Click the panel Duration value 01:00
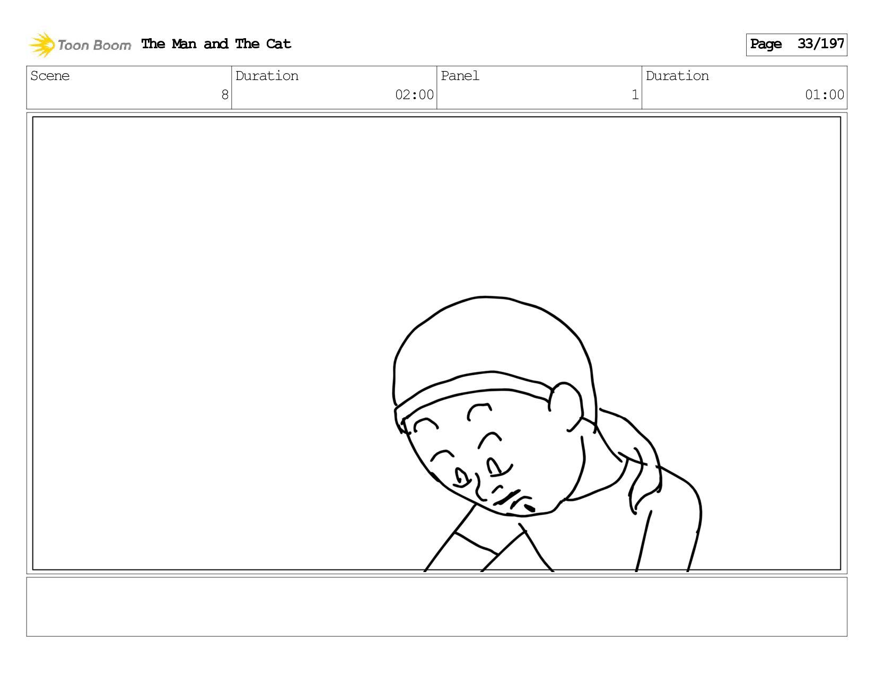This screenshot has height=676, width=875. [824, 95]
